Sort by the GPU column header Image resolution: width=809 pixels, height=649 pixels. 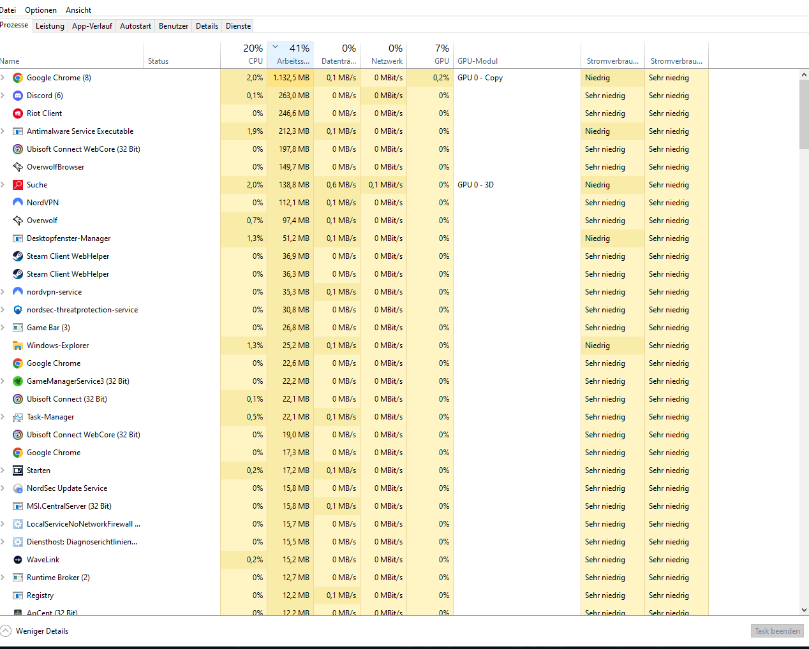coord(430,55)
